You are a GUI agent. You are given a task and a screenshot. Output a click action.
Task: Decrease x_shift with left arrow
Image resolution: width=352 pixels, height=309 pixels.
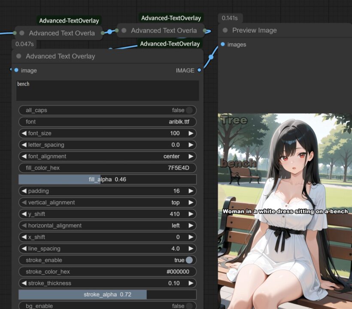tap(24, 237)
